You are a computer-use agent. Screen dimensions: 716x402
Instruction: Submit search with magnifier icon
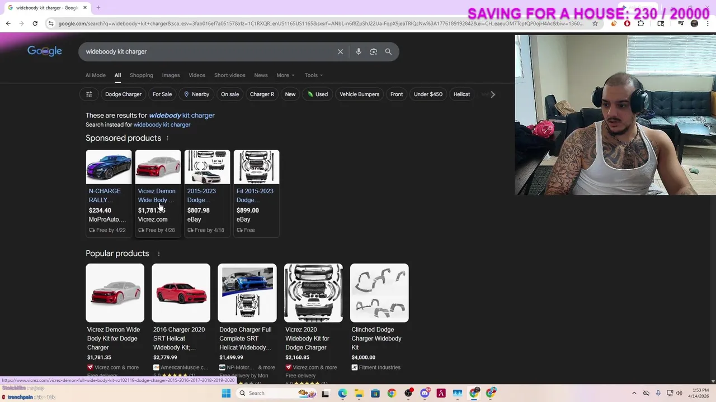[388, 51]
